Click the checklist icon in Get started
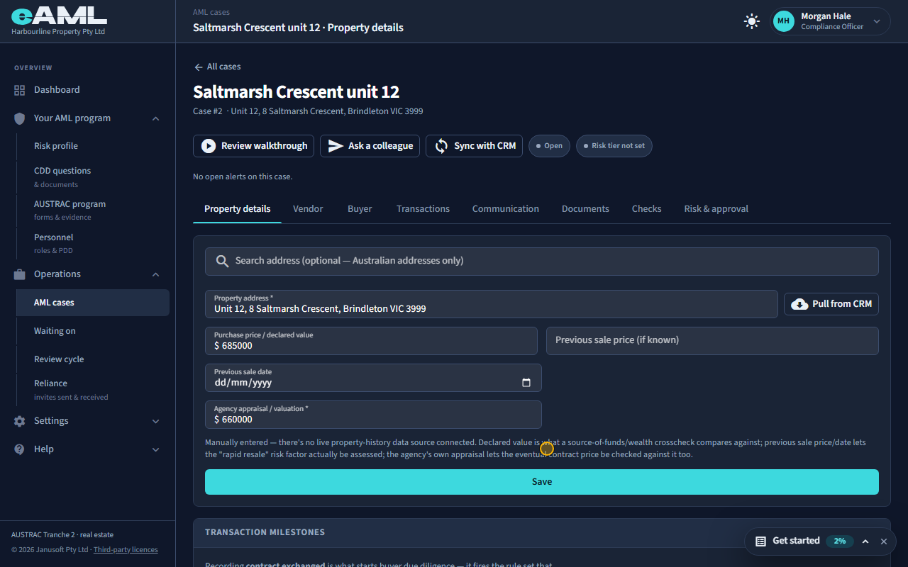Viewport: 908px width, 567px height. click(x=760, y=541)
